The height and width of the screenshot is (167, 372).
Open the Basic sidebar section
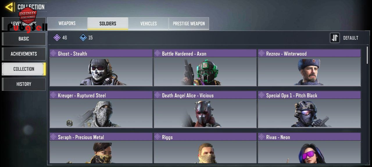click(x=24, y=39)
